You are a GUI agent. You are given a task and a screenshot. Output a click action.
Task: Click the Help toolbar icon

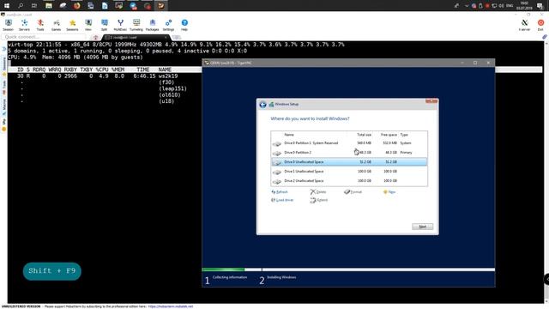[184, 25]
